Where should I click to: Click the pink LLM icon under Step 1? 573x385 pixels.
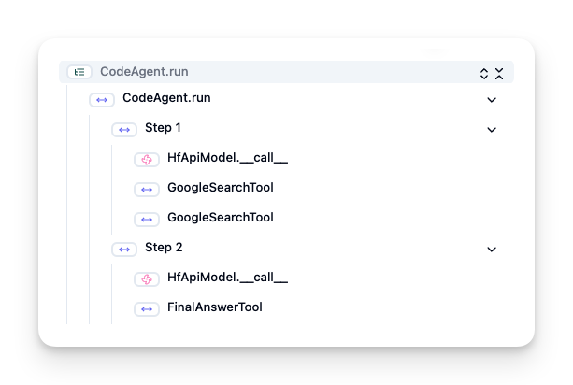click(147, 159)
